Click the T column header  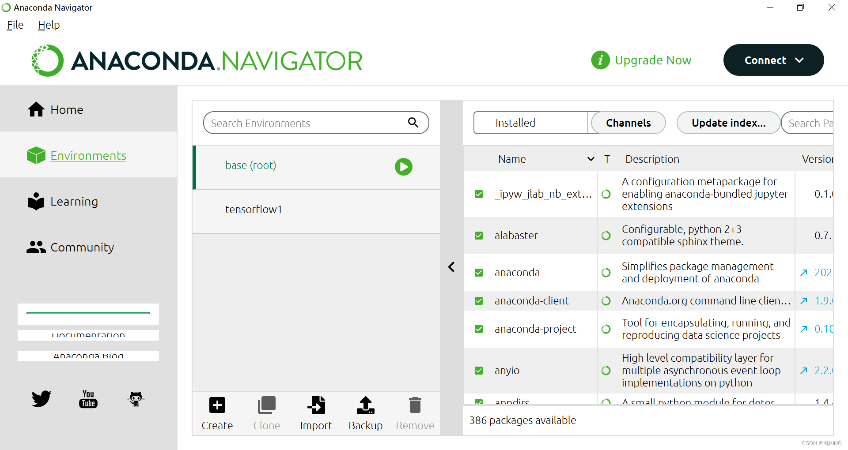click(607, 159)
